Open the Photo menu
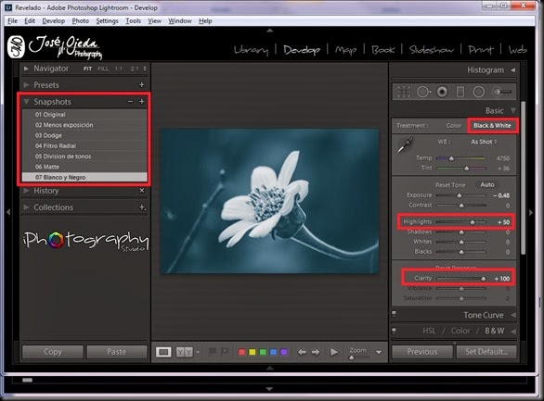The width and height of the screenshot is (544, 401). (81, 21)
